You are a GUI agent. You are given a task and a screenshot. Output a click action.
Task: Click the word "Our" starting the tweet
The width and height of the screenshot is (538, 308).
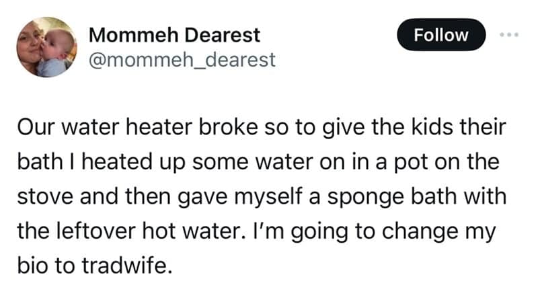coord(31,128)
